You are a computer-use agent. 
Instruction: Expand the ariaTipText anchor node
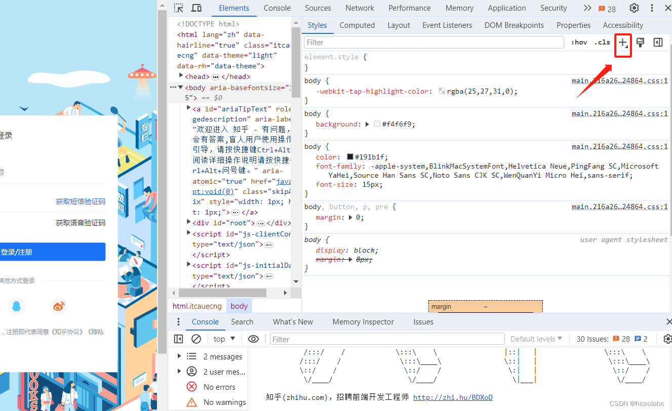click(189, 108)
